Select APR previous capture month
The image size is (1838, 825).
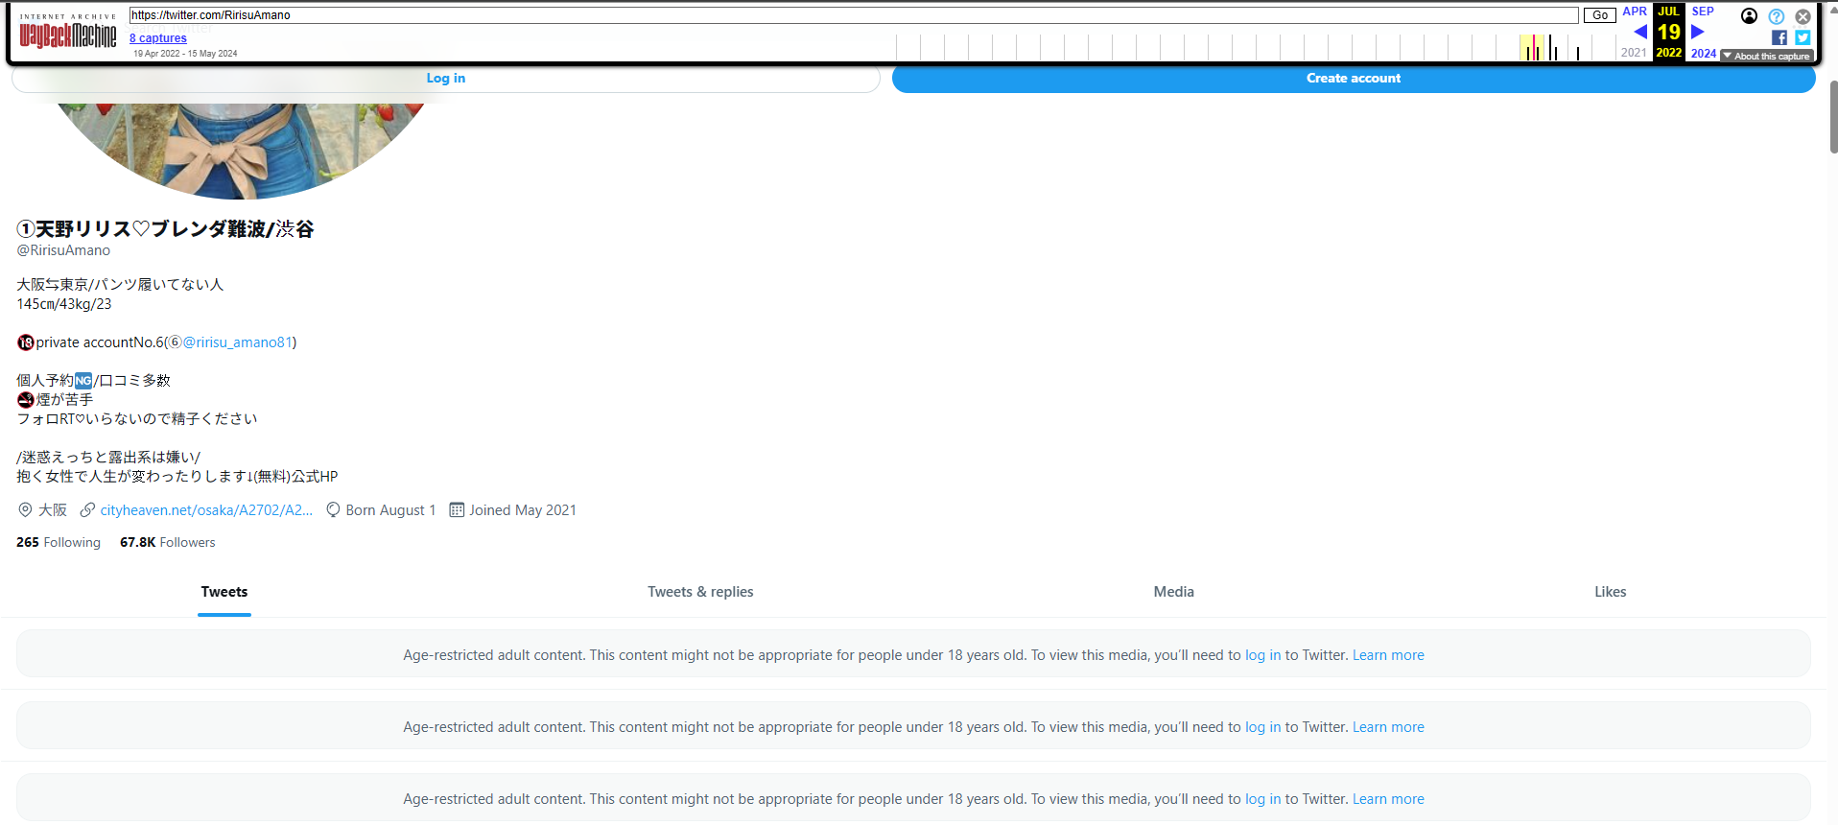1635,12
